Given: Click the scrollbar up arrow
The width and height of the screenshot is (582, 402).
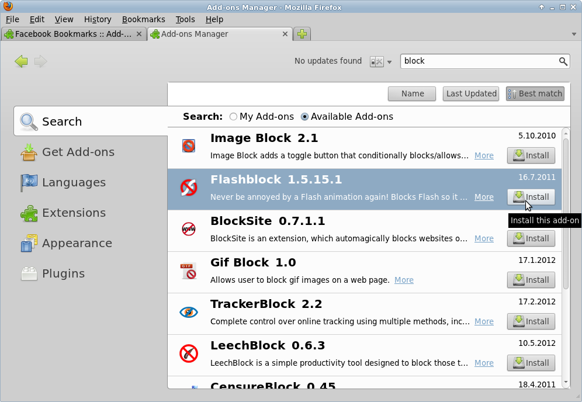Looking at the screenshot, I should (x=566, y=133).
